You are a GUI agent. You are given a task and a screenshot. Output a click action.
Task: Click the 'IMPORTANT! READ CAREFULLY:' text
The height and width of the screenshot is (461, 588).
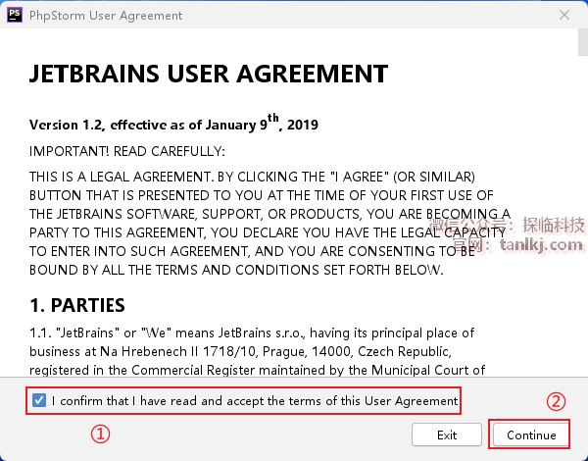(x=127, y=151)
